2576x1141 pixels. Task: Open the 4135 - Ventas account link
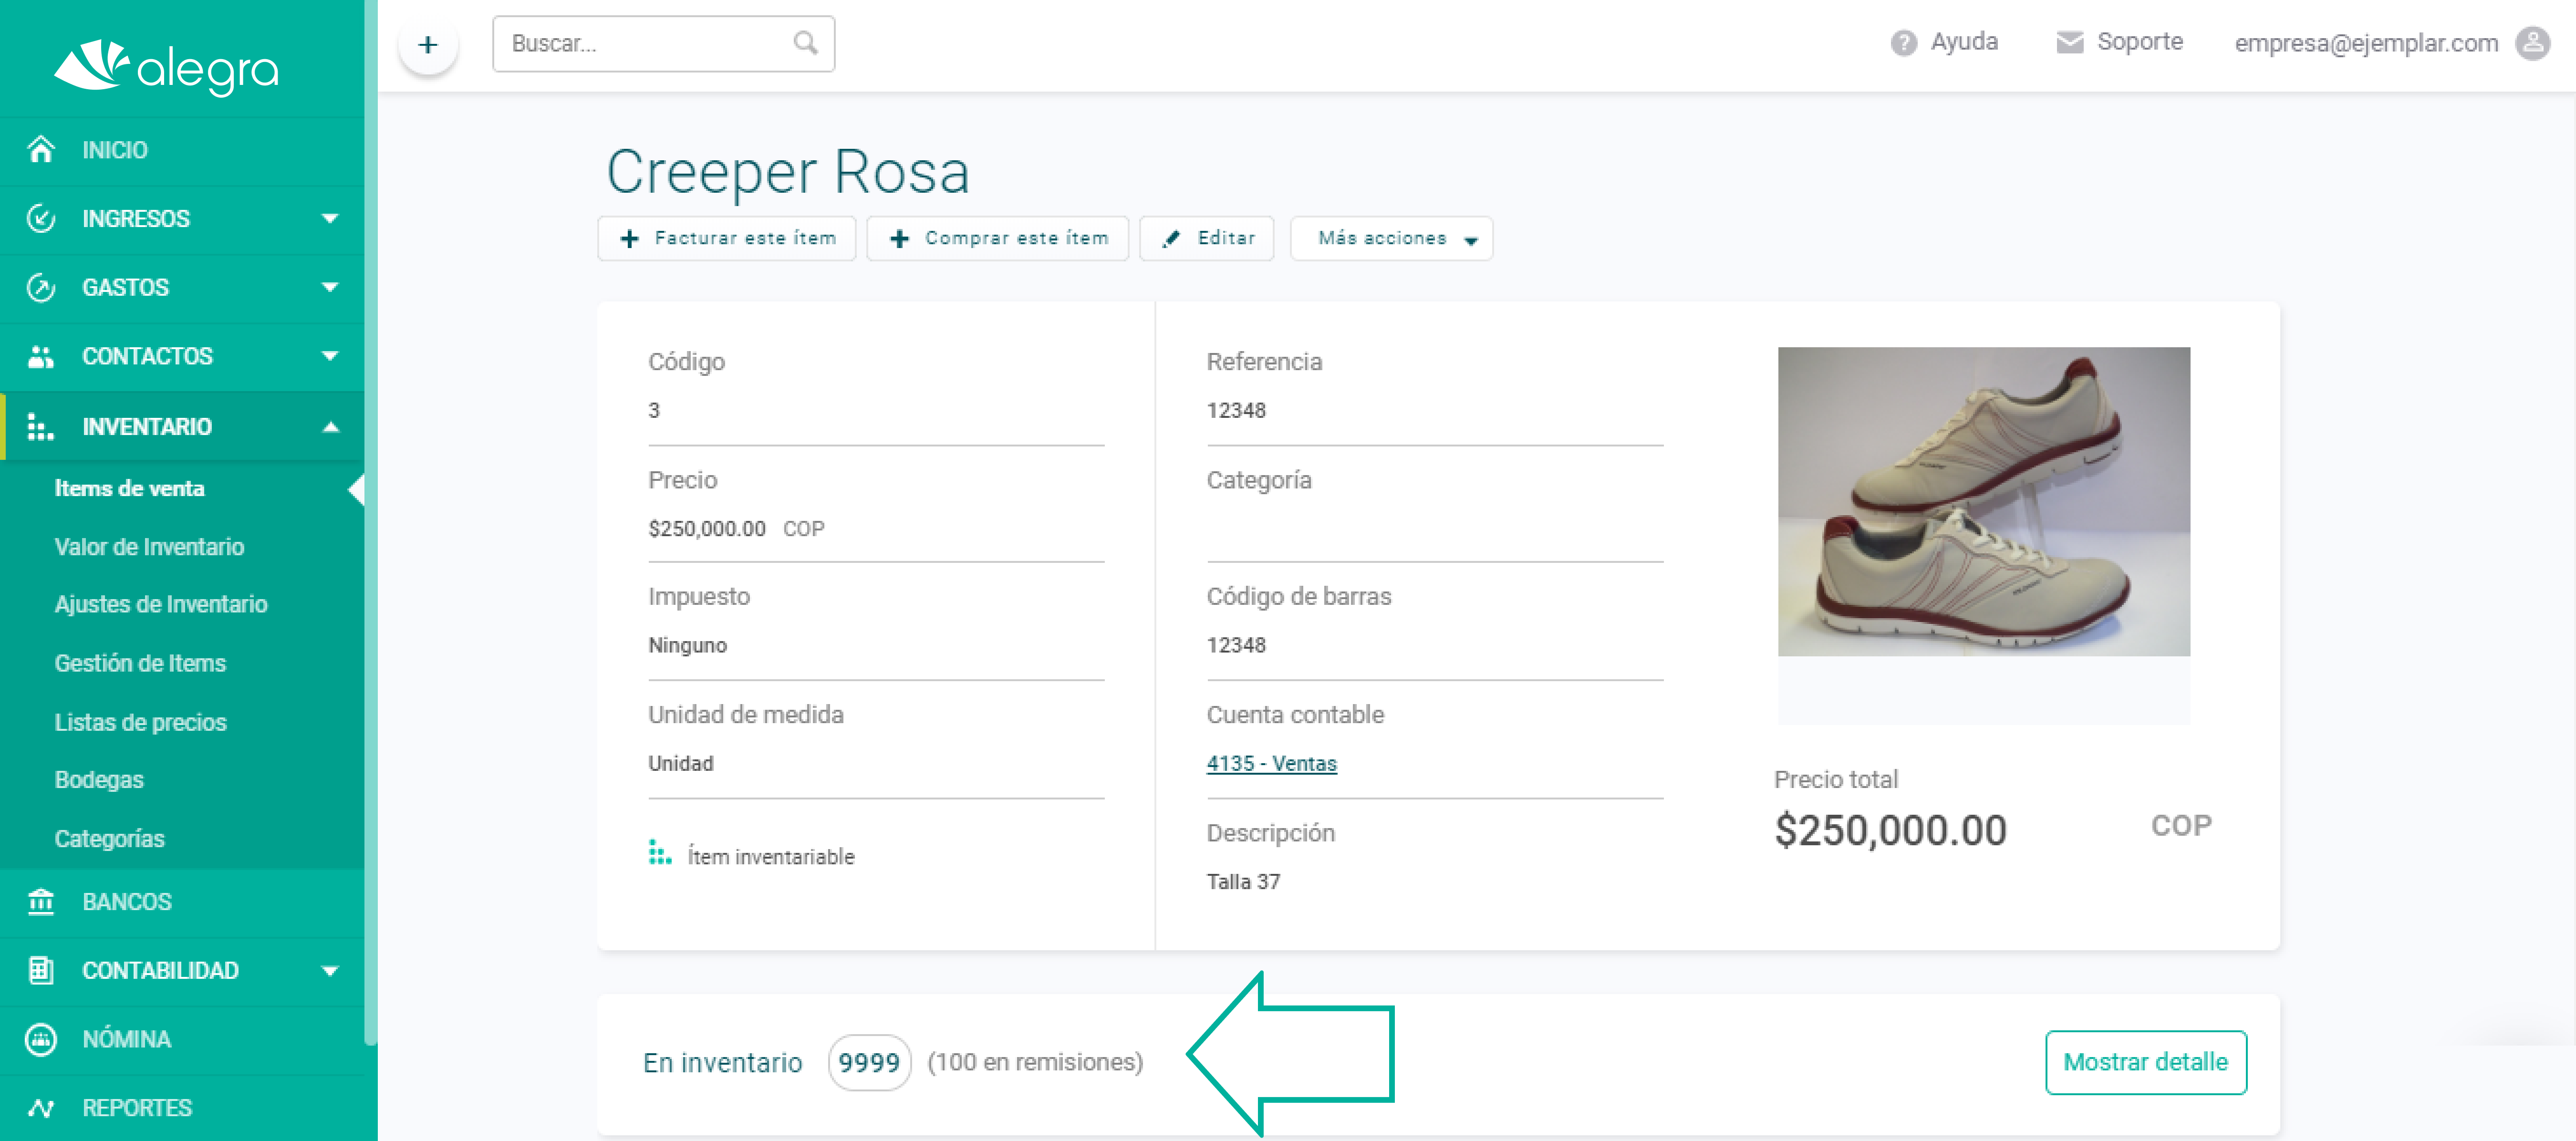pyautogui.click(x=1271, y=763)
